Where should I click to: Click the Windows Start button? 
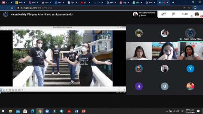tap(3, 111)
